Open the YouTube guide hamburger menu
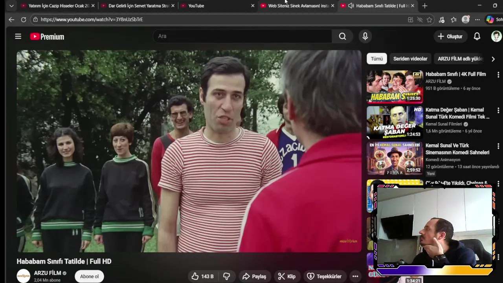503x283 pixels. pos(18,37)
